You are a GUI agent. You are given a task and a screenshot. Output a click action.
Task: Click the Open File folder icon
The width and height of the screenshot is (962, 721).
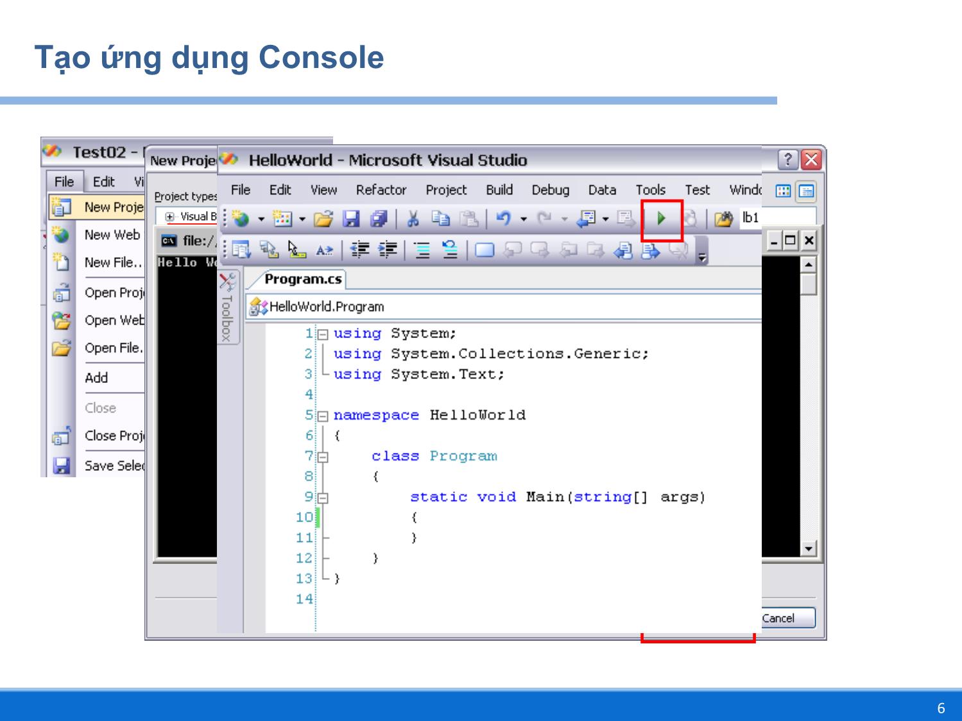(x=323, y=219)
